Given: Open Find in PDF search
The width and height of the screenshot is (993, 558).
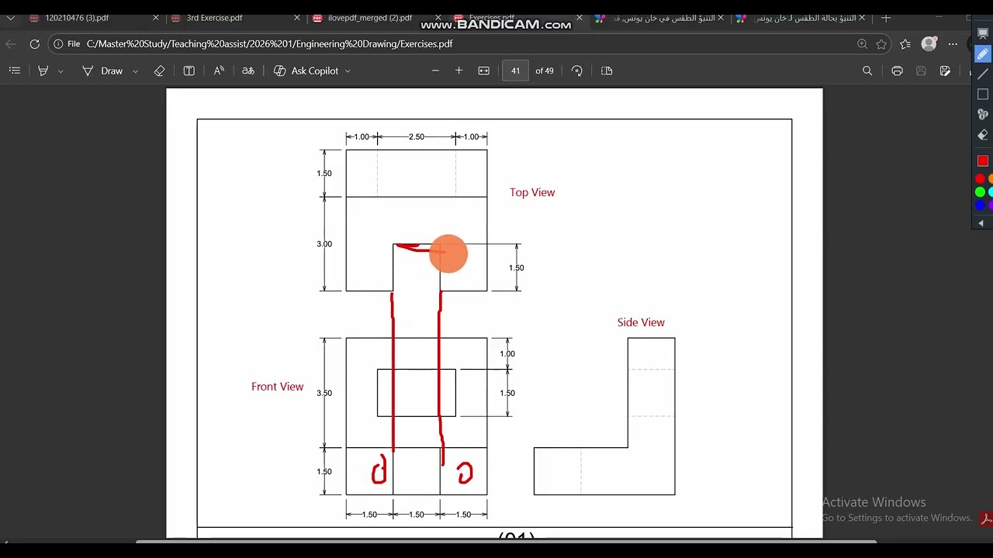Looking at the screenshot, I should [867, 71].
